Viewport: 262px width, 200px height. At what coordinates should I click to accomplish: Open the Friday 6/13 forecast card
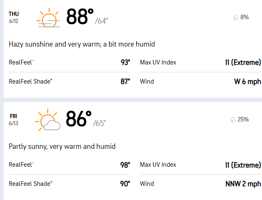[x=14, y=119]
